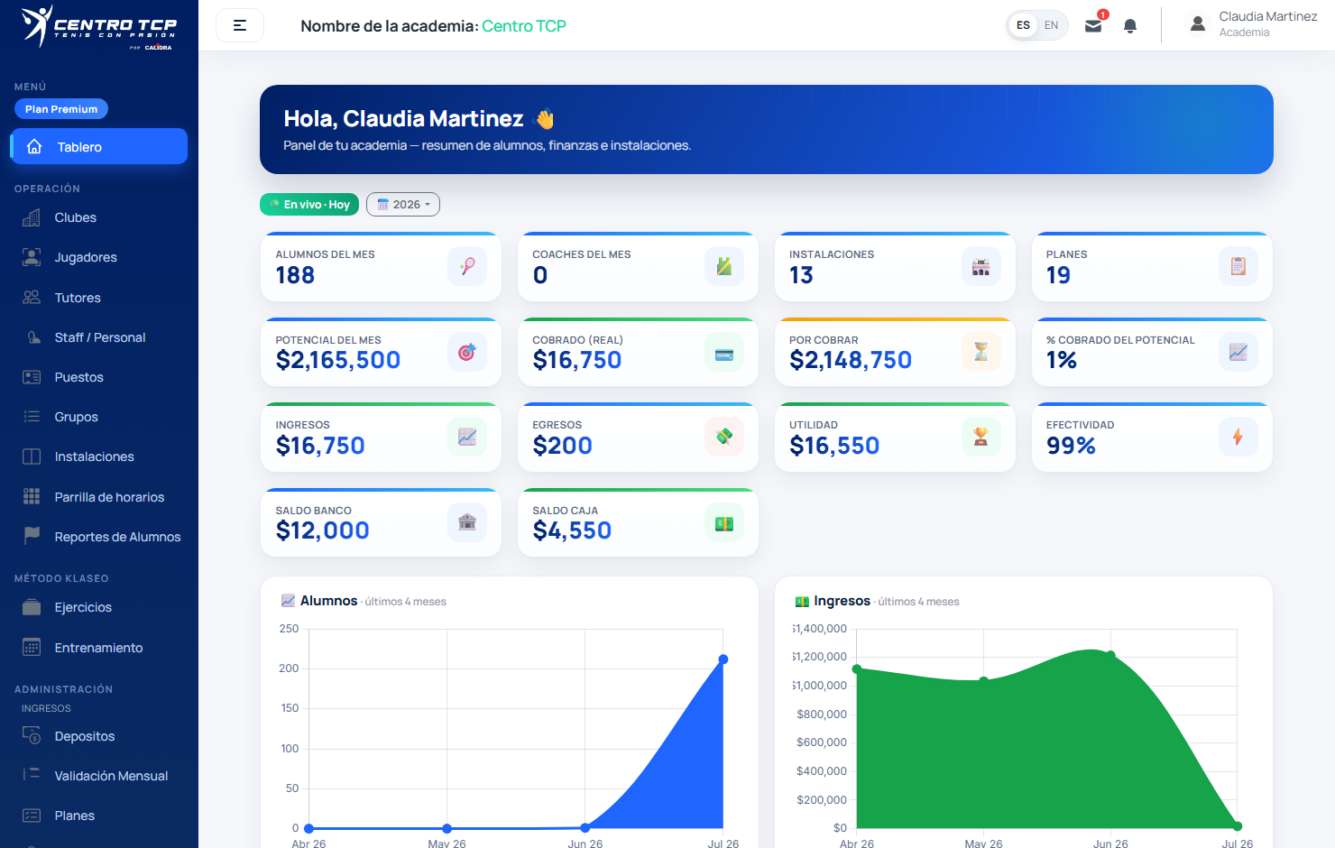Switch language to EN
Screen dimensions: 1335x848
point(1051,25)
